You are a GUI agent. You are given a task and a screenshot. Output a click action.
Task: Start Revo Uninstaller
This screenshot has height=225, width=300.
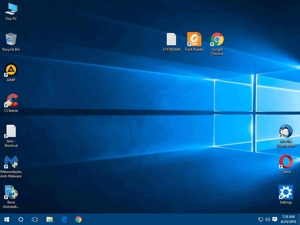(x=11, y=193)
